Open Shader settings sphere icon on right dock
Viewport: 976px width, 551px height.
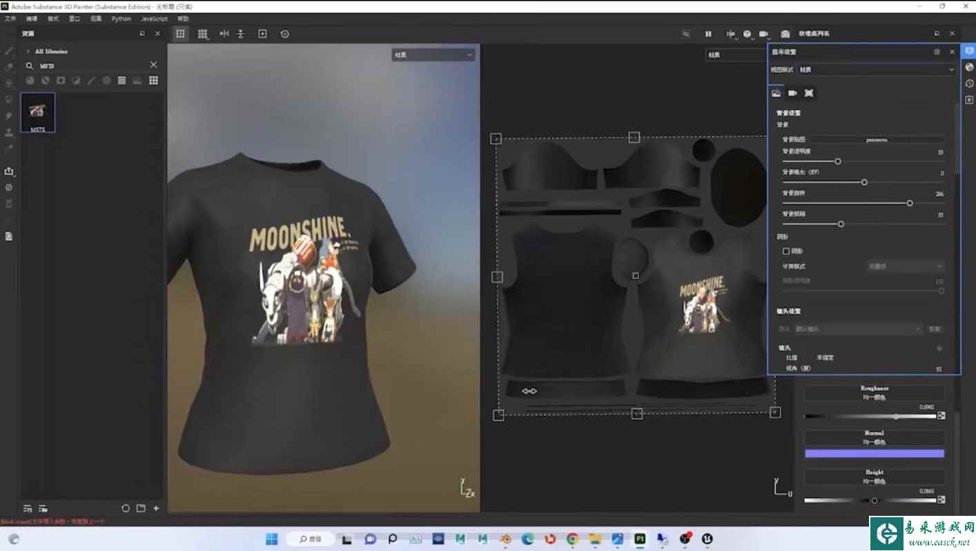[x=969, y=68]
